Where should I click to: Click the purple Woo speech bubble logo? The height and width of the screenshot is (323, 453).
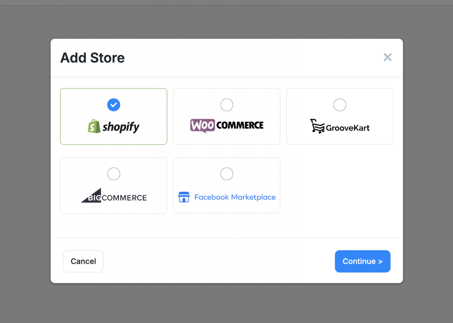202,126
